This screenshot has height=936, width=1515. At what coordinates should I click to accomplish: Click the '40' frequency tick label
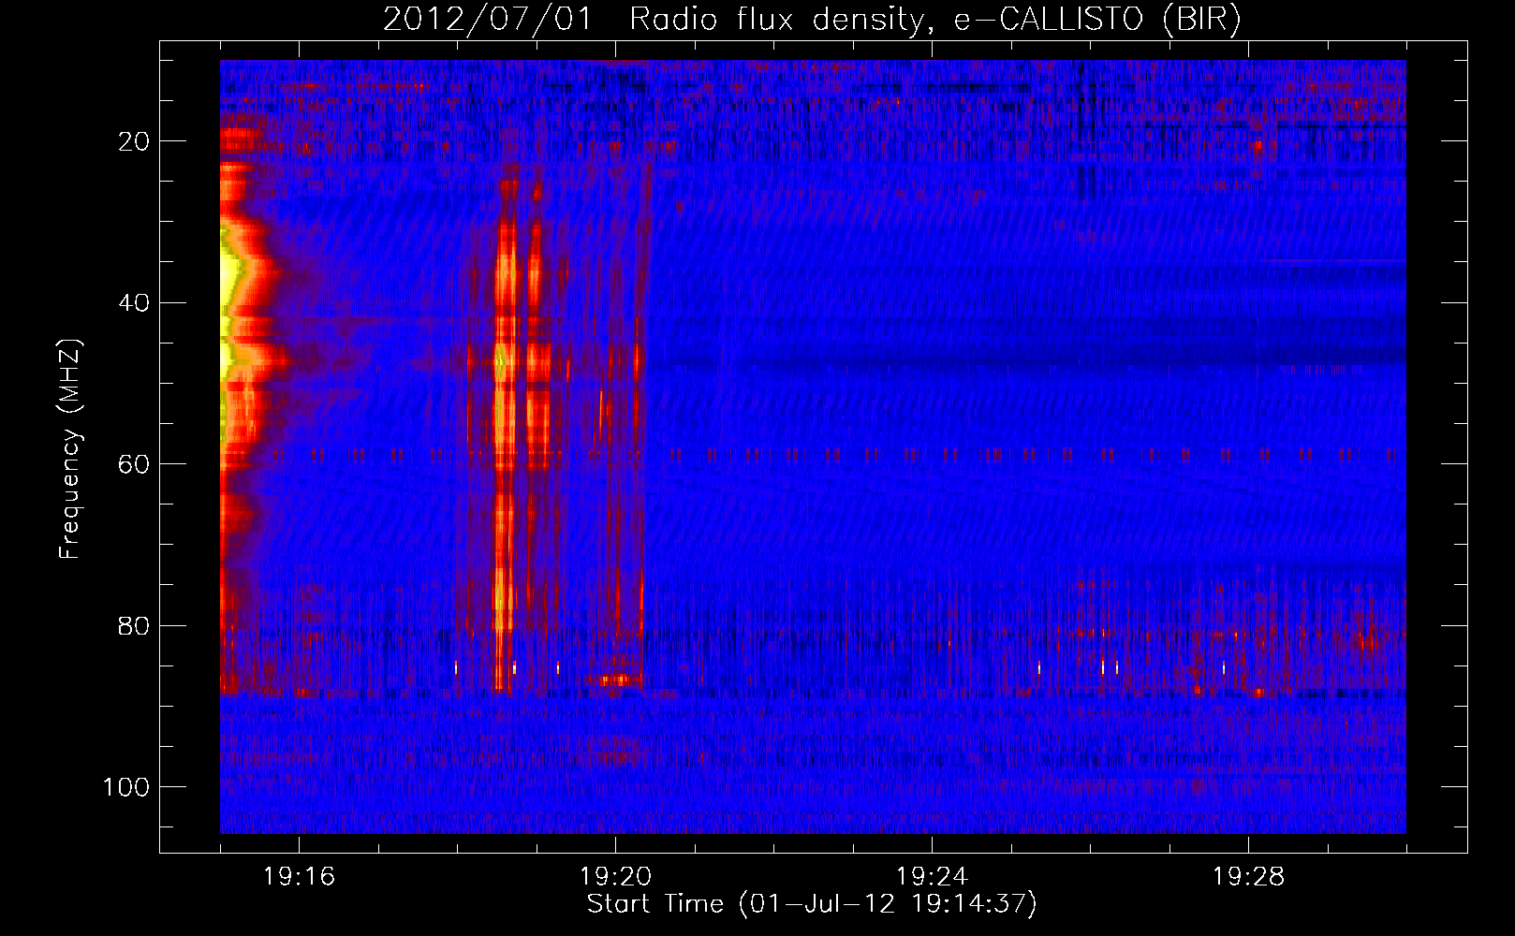coord(135,303)
